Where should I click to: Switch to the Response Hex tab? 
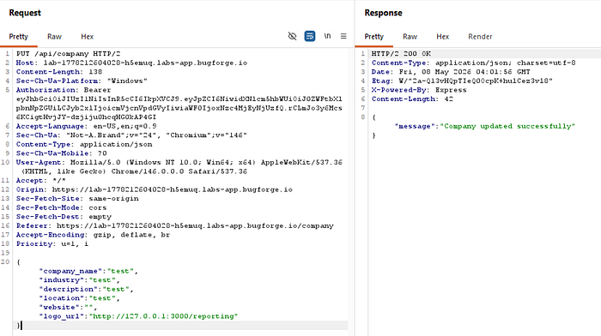[x=442, y=37]
